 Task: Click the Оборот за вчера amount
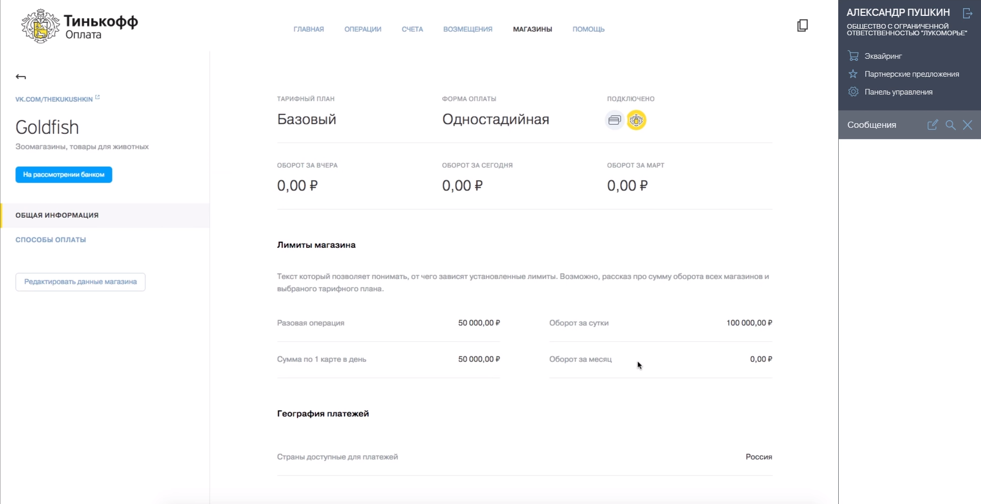[x=297, y=186]
